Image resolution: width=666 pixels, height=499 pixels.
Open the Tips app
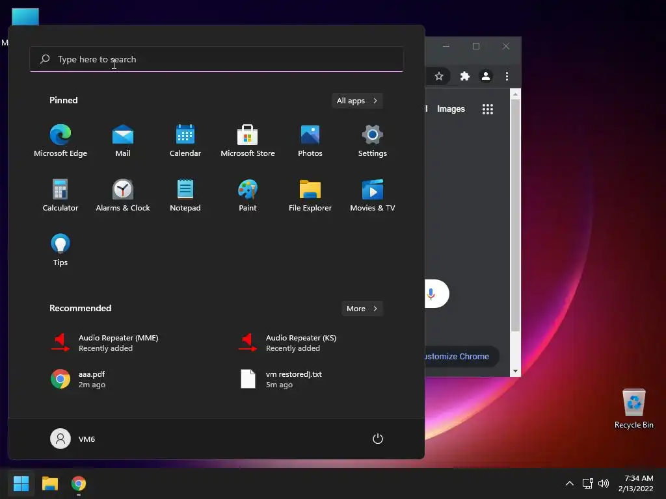[x=60, y=250]
